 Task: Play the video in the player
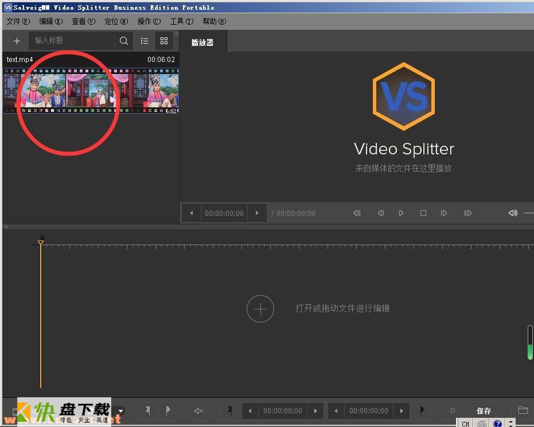point(401,213)
